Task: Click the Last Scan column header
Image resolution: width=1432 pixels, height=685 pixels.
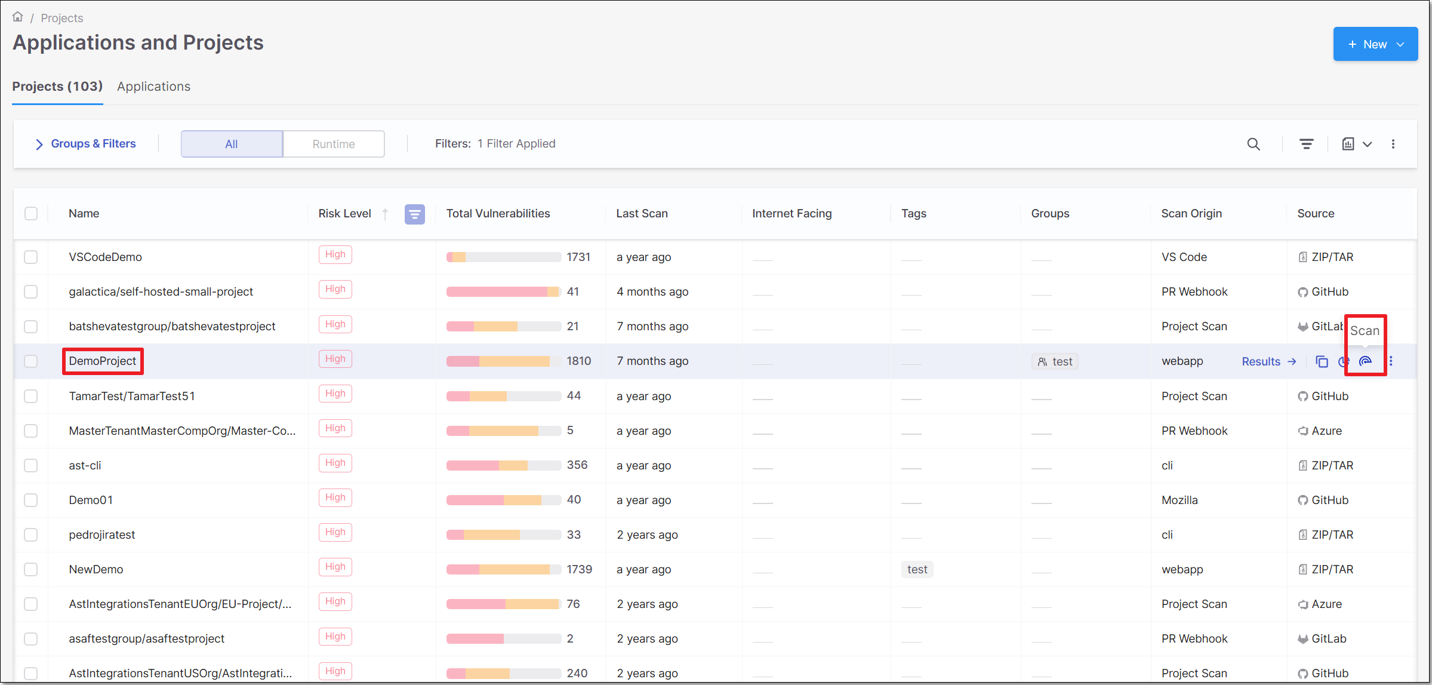Action: coord(642,214)
